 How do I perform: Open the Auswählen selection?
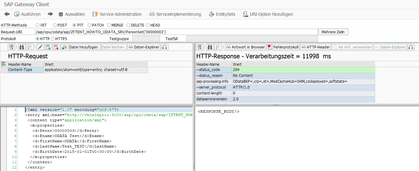pos(72,14)
